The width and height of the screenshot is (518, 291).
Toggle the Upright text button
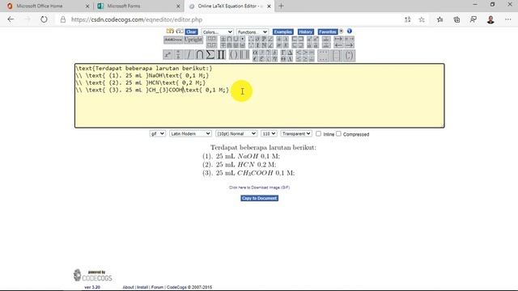193,40
